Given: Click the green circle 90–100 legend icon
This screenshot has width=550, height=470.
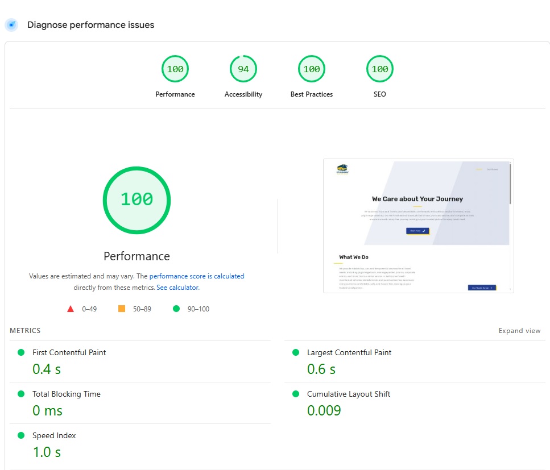Looking at the screenshot, I should click(x=176, y=309).
